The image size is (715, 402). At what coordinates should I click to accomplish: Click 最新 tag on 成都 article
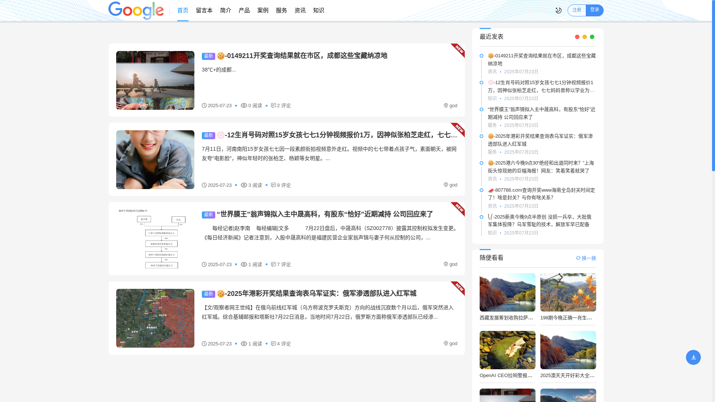coord(209,56)
